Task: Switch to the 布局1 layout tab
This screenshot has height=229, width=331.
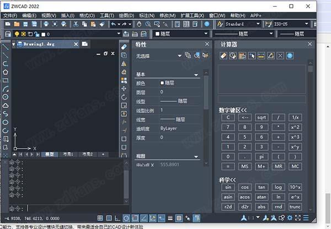Action: [68, 155]
